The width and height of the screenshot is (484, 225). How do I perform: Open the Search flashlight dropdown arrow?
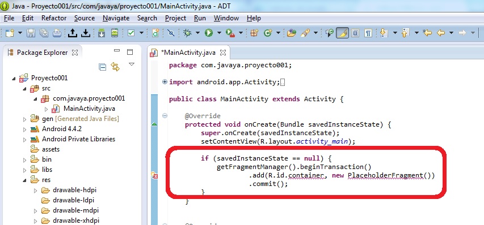(x=315, y=33)
